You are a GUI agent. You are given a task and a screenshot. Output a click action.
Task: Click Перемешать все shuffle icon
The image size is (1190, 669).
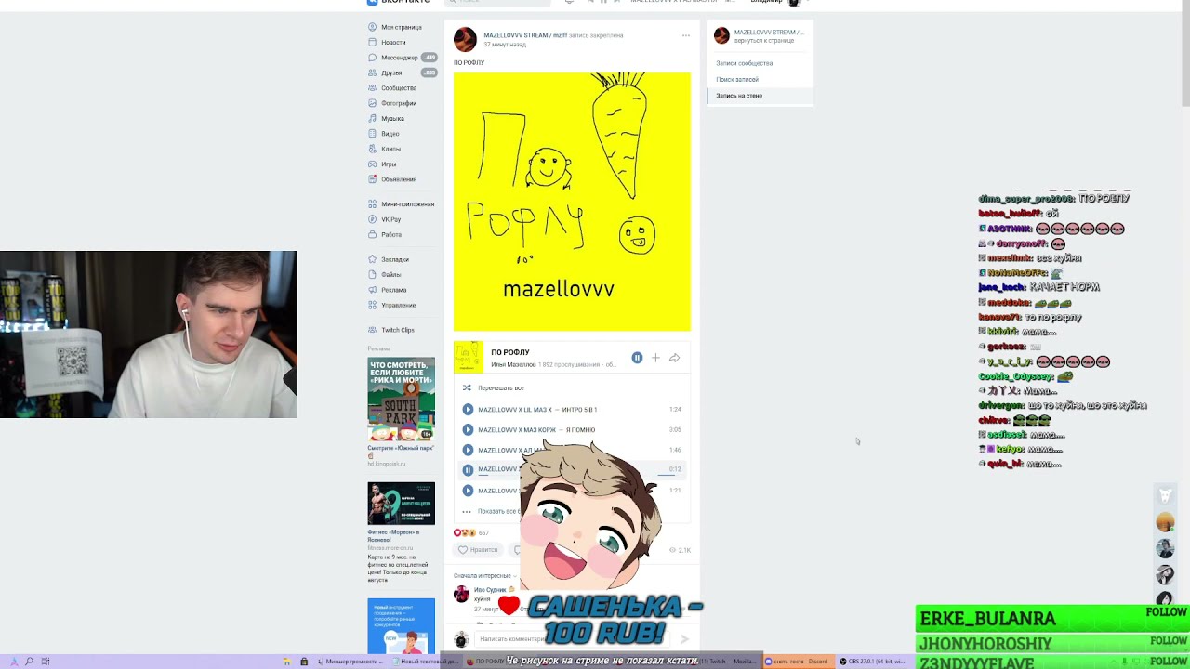(467, 387)
